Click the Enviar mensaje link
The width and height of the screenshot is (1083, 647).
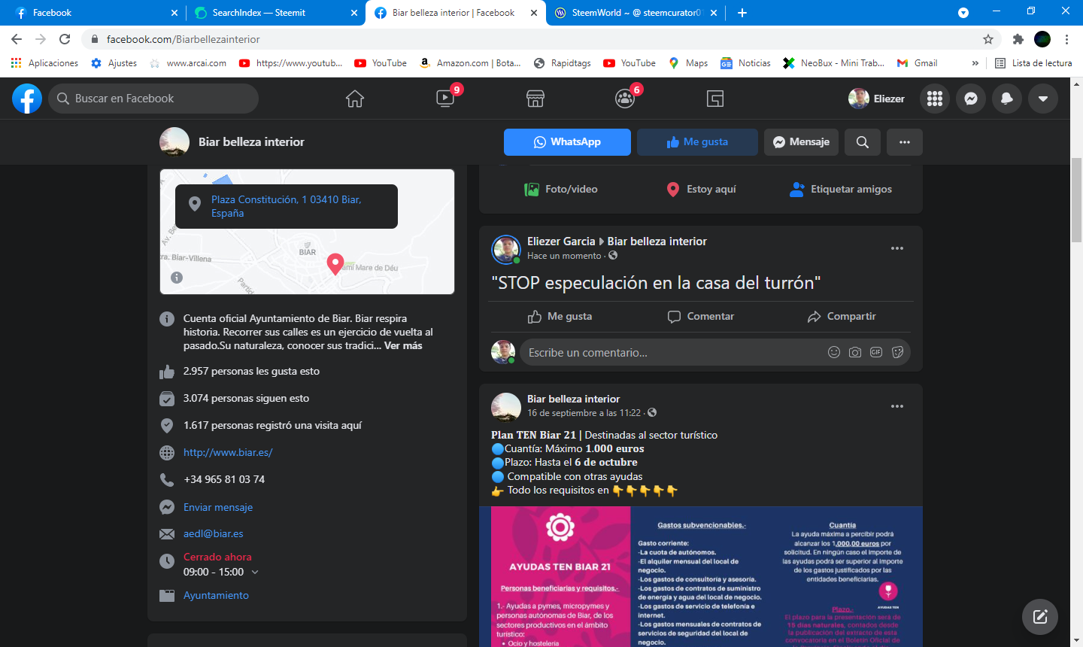coord(218,508)
